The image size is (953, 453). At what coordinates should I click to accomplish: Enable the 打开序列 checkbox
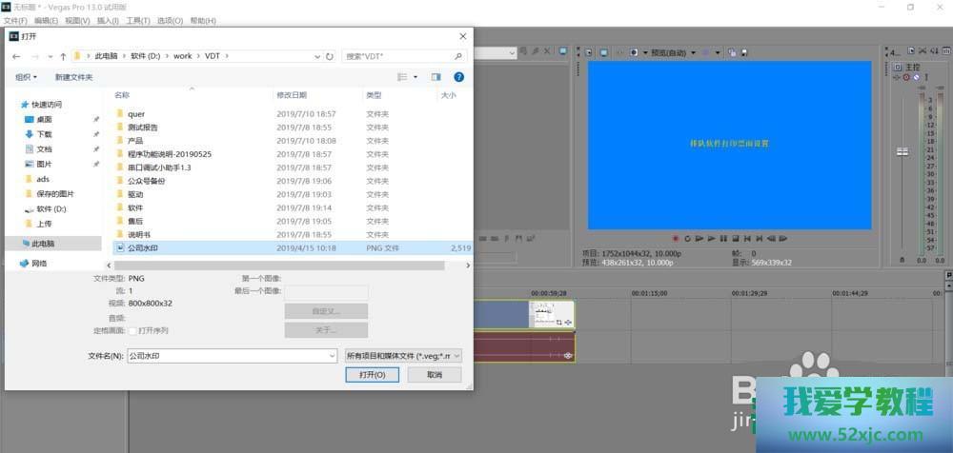point(132,330)
